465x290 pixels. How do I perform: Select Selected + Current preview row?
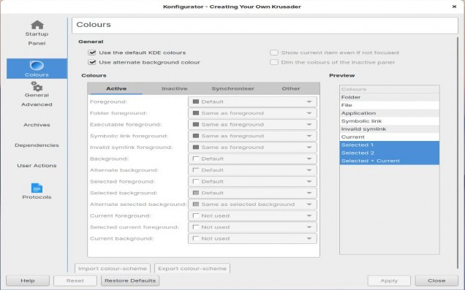point(390,161)
